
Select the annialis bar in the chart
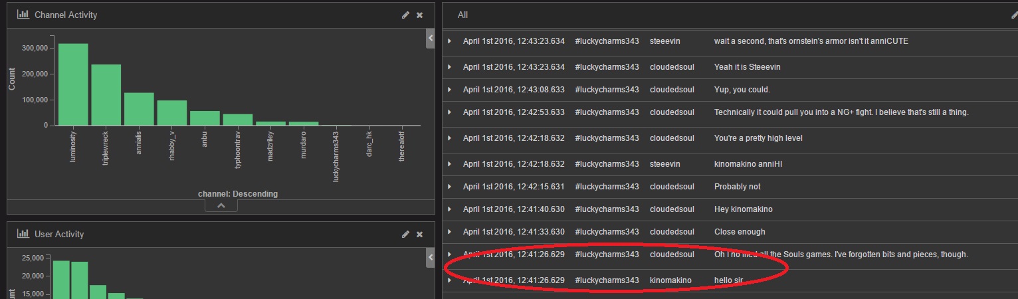[139, 109]
